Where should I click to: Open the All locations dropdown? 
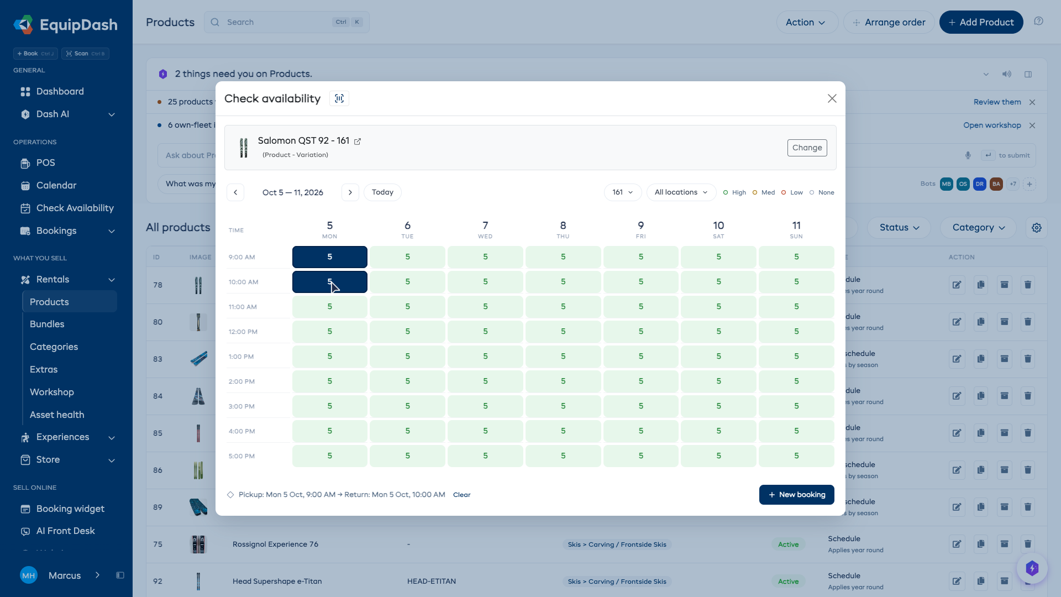681,192
